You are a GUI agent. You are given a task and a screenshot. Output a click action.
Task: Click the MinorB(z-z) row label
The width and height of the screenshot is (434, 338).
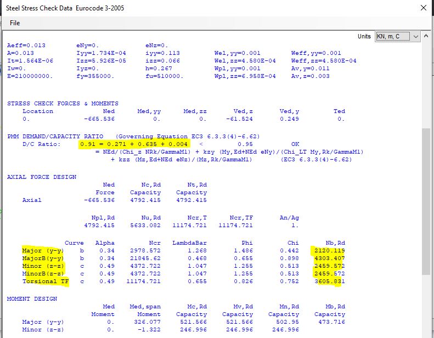pos(43,274)
